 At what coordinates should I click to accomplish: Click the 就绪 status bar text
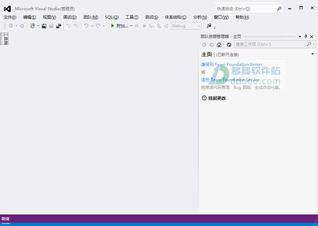click(x=5, y=219)
